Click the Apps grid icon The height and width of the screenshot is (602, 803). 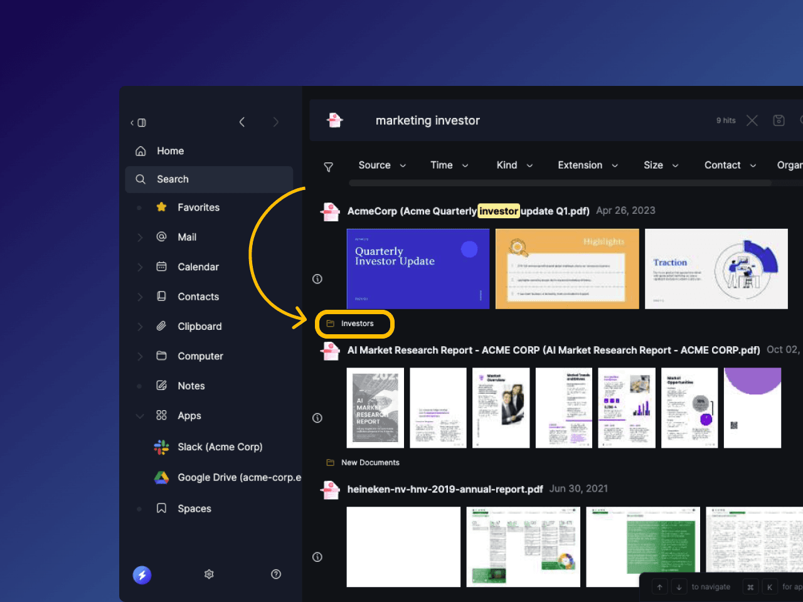[x=161, y=415]
